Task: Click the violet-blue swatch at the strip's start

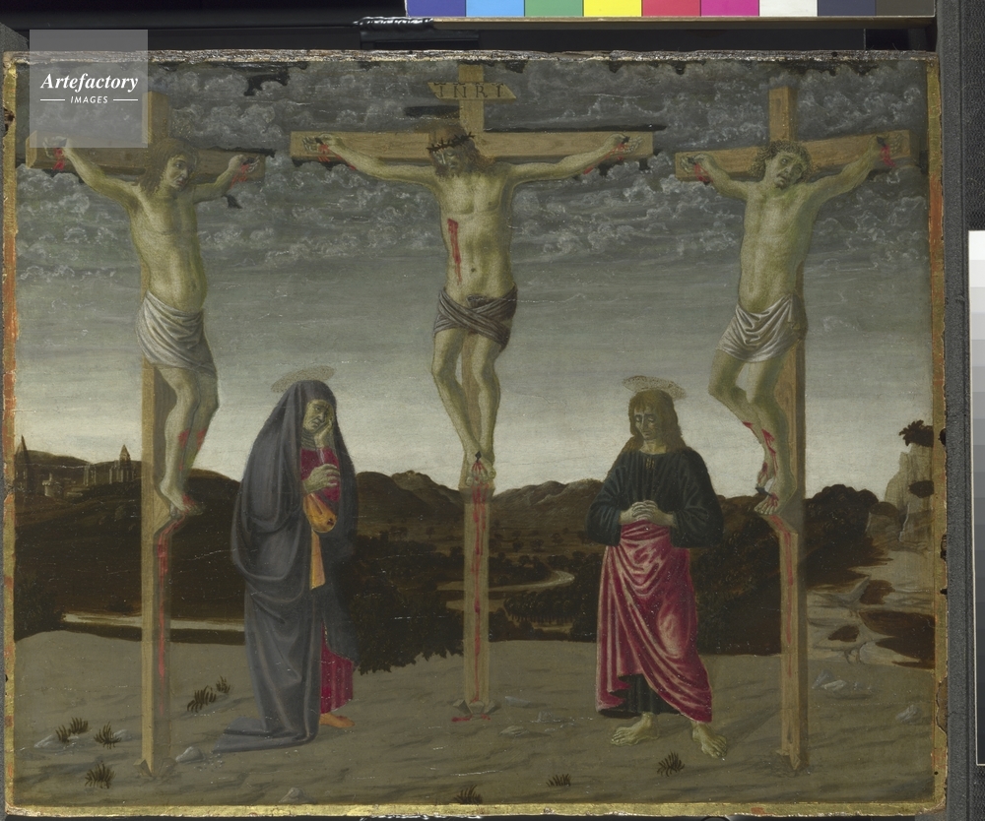Action: pyautogui.click(x=435, y=8)
